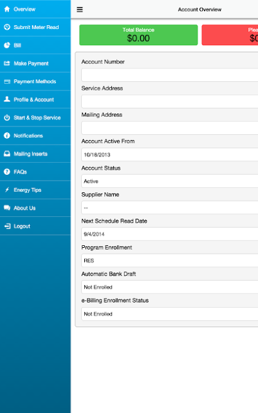Viewport: 258px width, 413px height.
Task: Click the Account Number field
Action: click(x=170, y=75)
